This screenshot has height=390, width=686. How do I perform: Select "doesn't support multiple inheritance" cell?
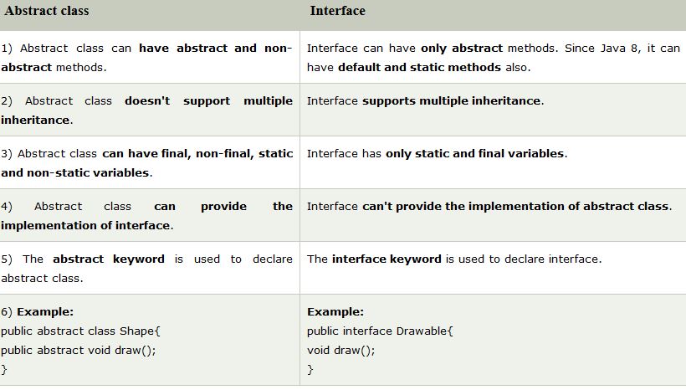tap(146, 110)
